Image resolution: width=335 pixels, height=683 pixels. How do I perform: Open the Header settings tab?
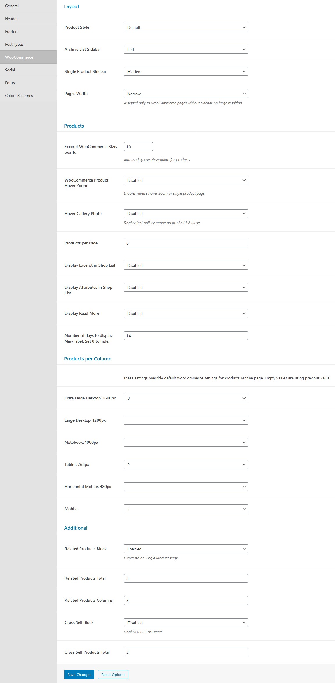[28, 19]
